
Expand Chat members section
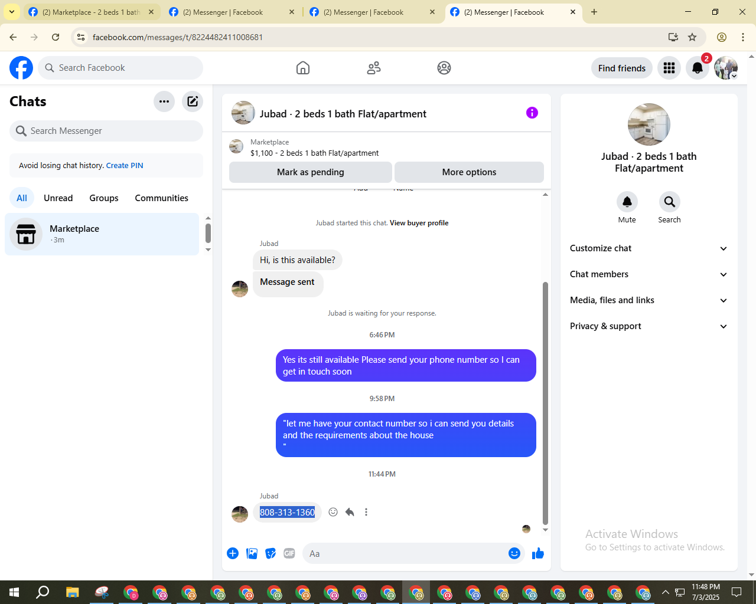(x=649, y=274)
